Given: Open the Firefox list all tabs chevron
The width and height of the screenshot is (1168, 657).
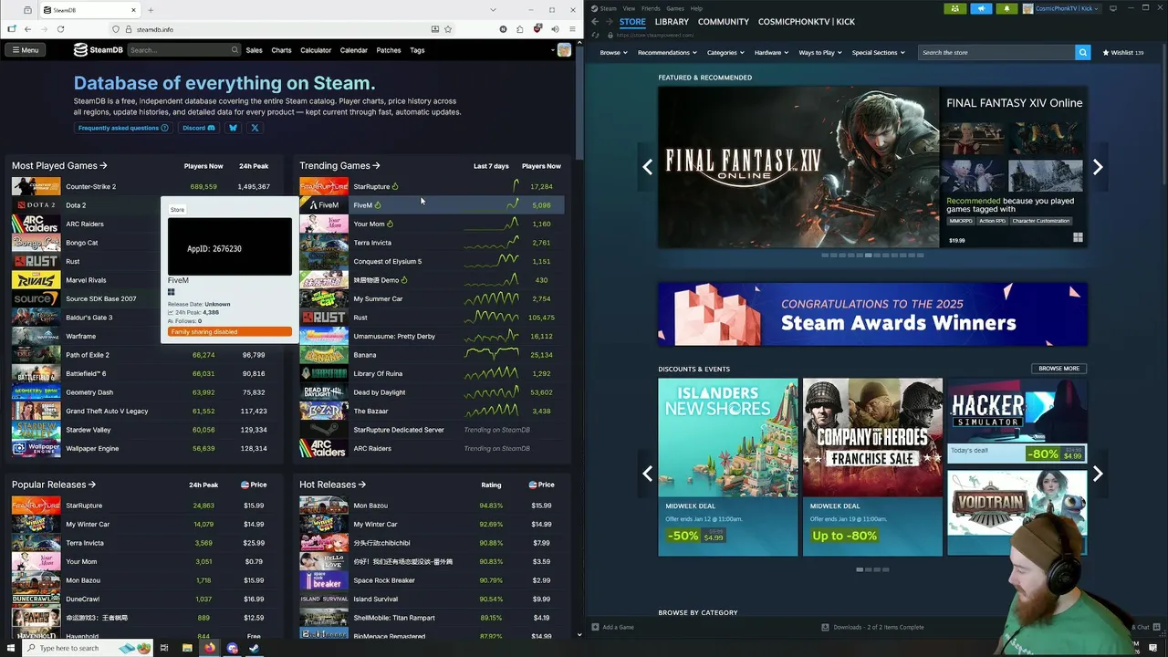Looking at the screenshot, I should (x=493, y=10).
